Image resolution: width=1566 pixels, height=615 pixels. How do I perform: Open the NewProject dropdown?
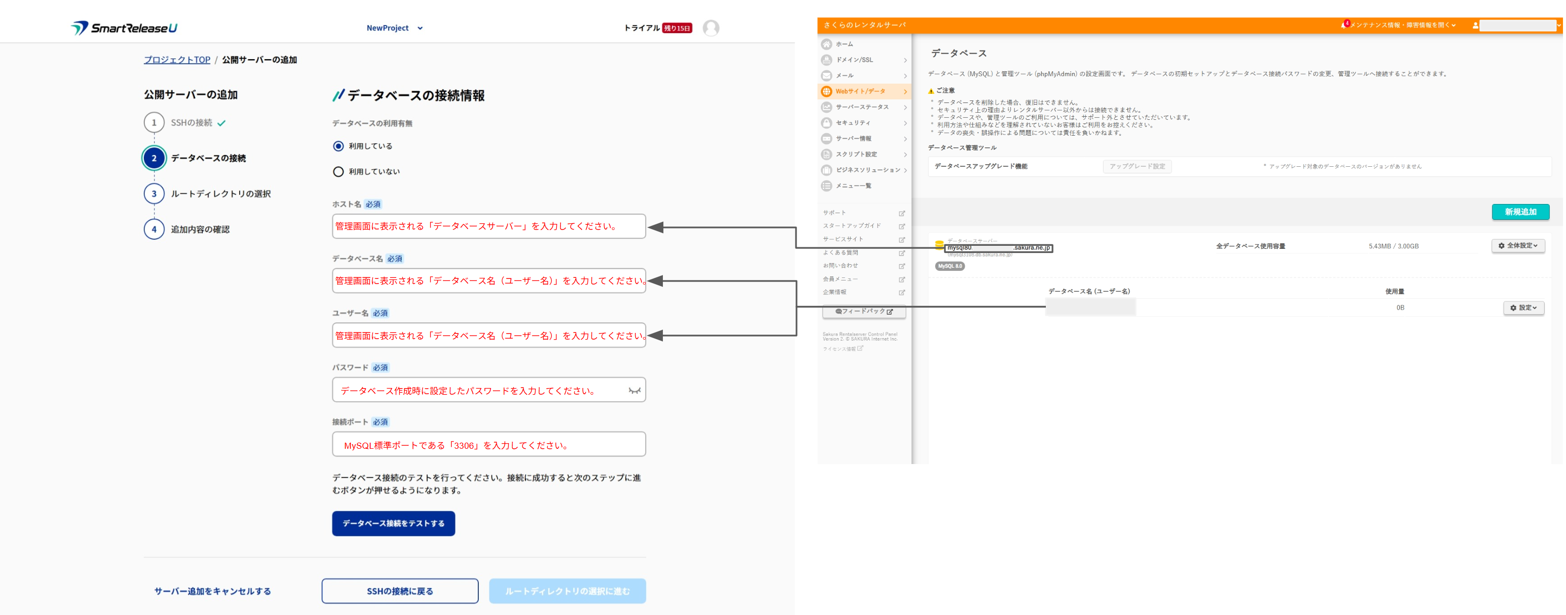(395, 28)
